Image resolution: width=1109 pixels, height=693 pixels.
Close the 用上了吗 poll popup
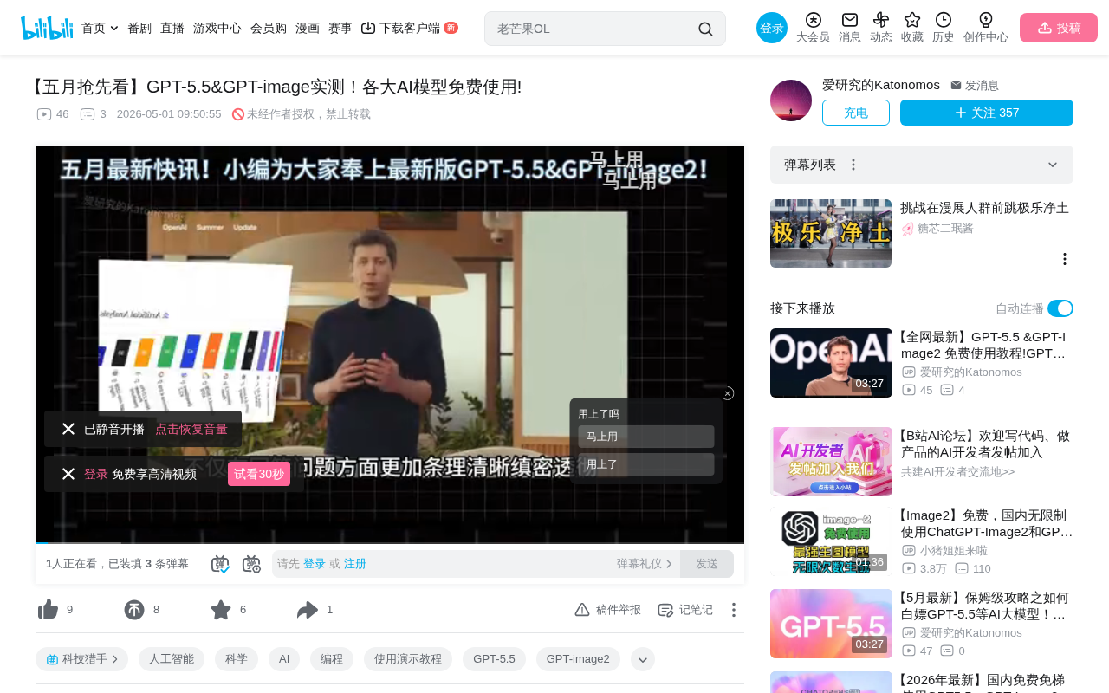[x=728, y=393]
